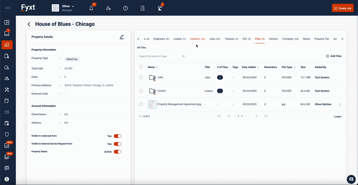This screenshot has width=358, height=185.
Task: Open the calendar icon in sidebar
Action: (x=7, y=101)
